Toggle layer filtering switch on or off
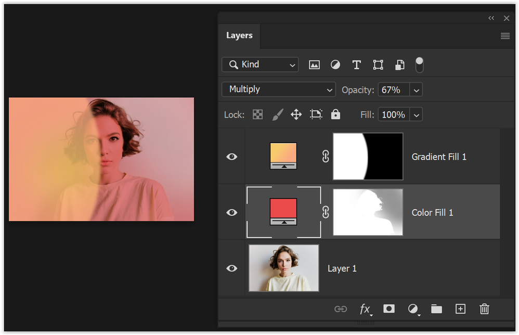The height and width of the screenshot is (335, 519). [x=419, y=65]
